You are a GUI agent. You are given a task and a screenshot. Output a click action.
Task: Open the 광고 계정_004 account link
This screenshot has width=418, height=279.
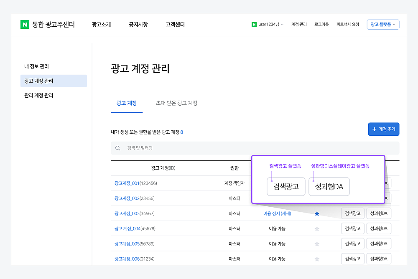pyautogui.click(x=127, y=228)
